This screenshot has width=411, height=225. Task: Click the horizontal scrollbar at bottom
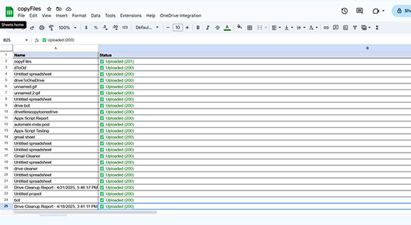click(85, 212)
